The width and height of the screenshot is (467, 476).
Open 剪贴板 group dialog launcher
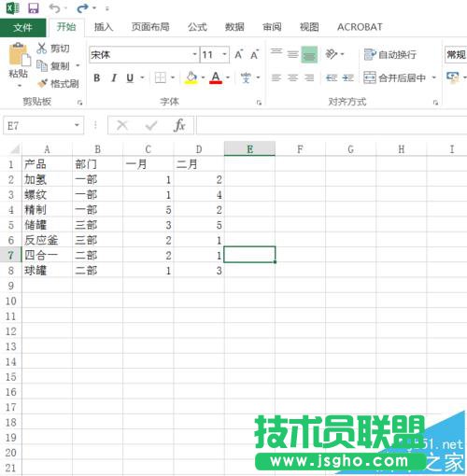(80, 103)
